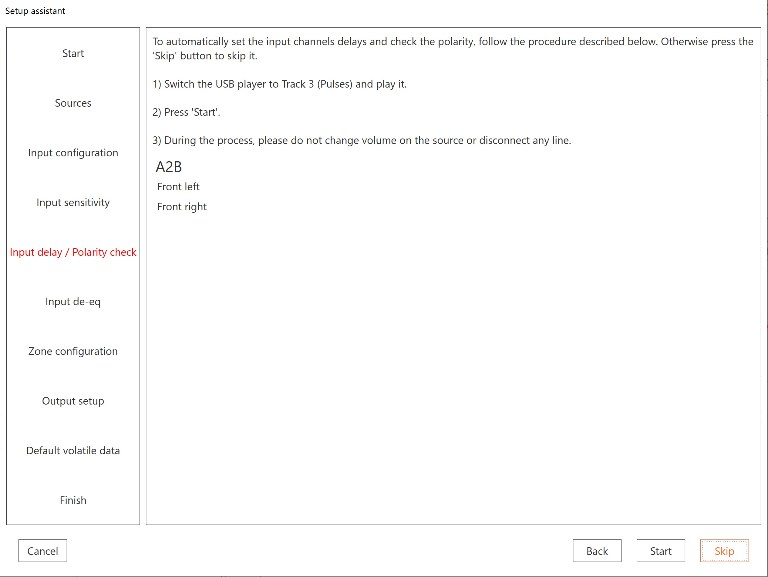Image resolution: width=768 pixels, height=577 pixels.
Task: Go to the Finish step
Action: click(x=73, y=500)
